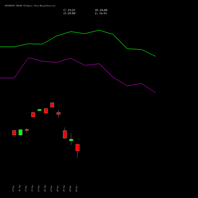This screenshot has width=198, height=198.
Task: Click the HINDZINC chart title text
Action: click(30, 6)
